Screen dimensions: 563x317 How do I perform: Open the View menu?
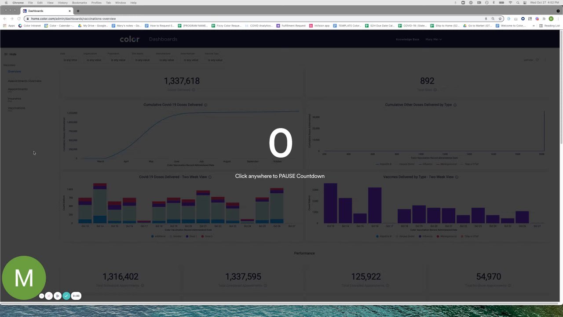50,3
